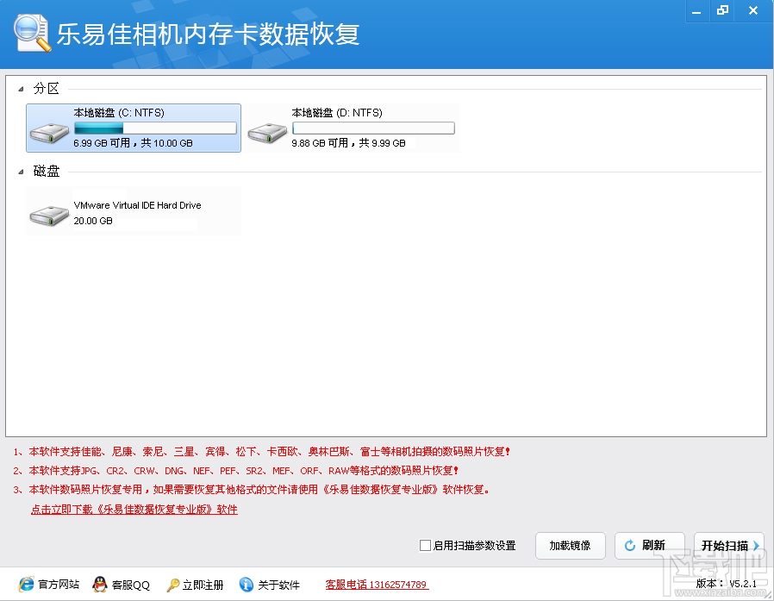Click the 版本: V5.2.1 text
Viewport: 774px width, 601px height.
[x=726, y=583]
